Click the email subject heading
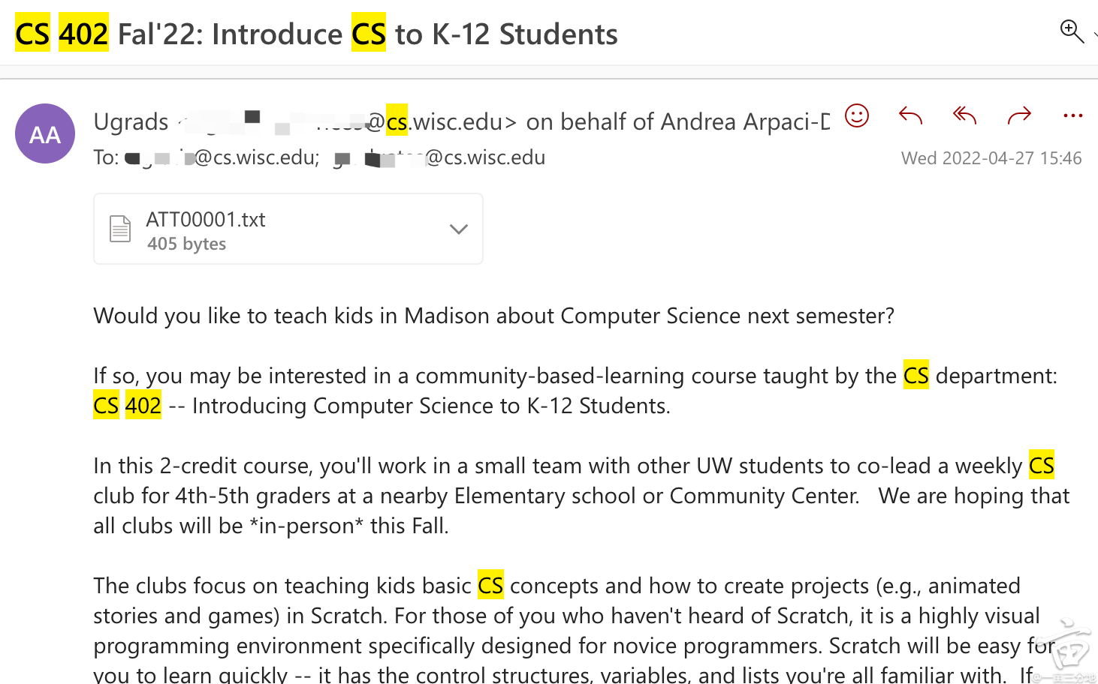This screenshot has width=1098, height=684. click(316, 34)
